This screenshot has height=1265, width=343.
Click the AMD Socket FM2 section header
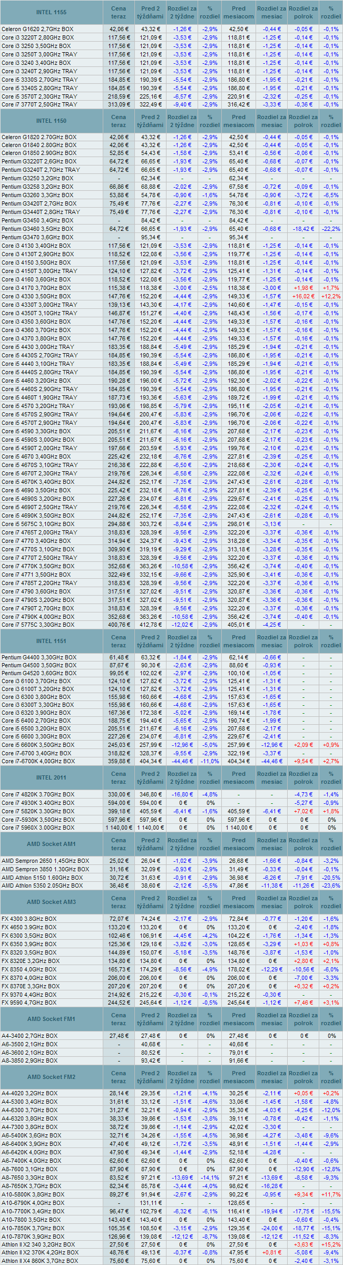pos(51,1077)
